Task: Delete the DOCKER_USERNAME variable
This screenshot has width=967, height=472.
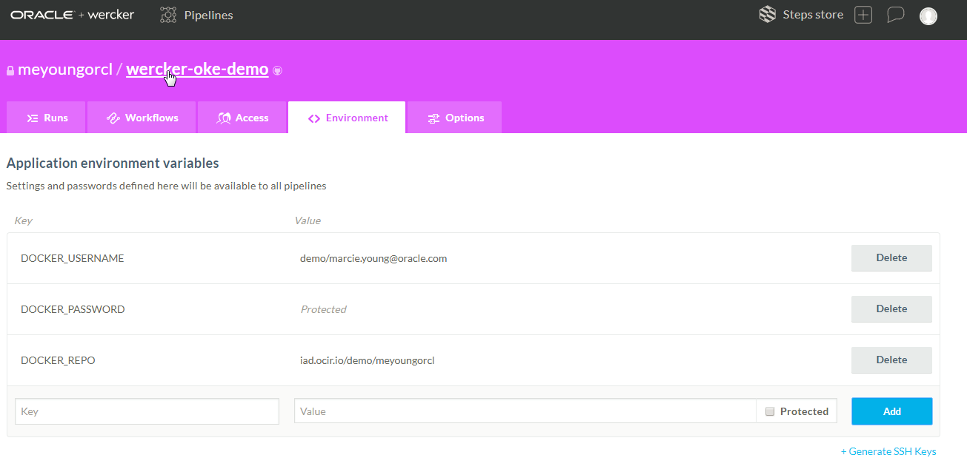Action: pyautogui.click(x=891, y=258)
